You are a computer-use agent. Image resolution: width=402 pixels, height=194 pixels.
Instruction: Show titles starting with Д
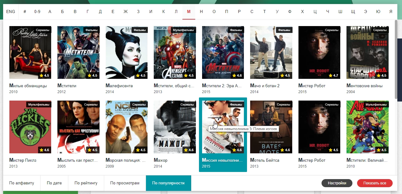pyautogui.click(x=100, y=12)
